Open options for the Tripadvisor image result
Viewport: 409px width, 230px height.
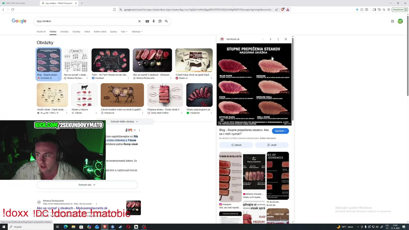click(211, 113)
